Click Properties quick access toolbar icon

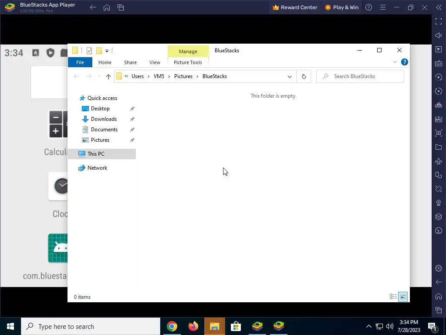click(x=89, y=51)
